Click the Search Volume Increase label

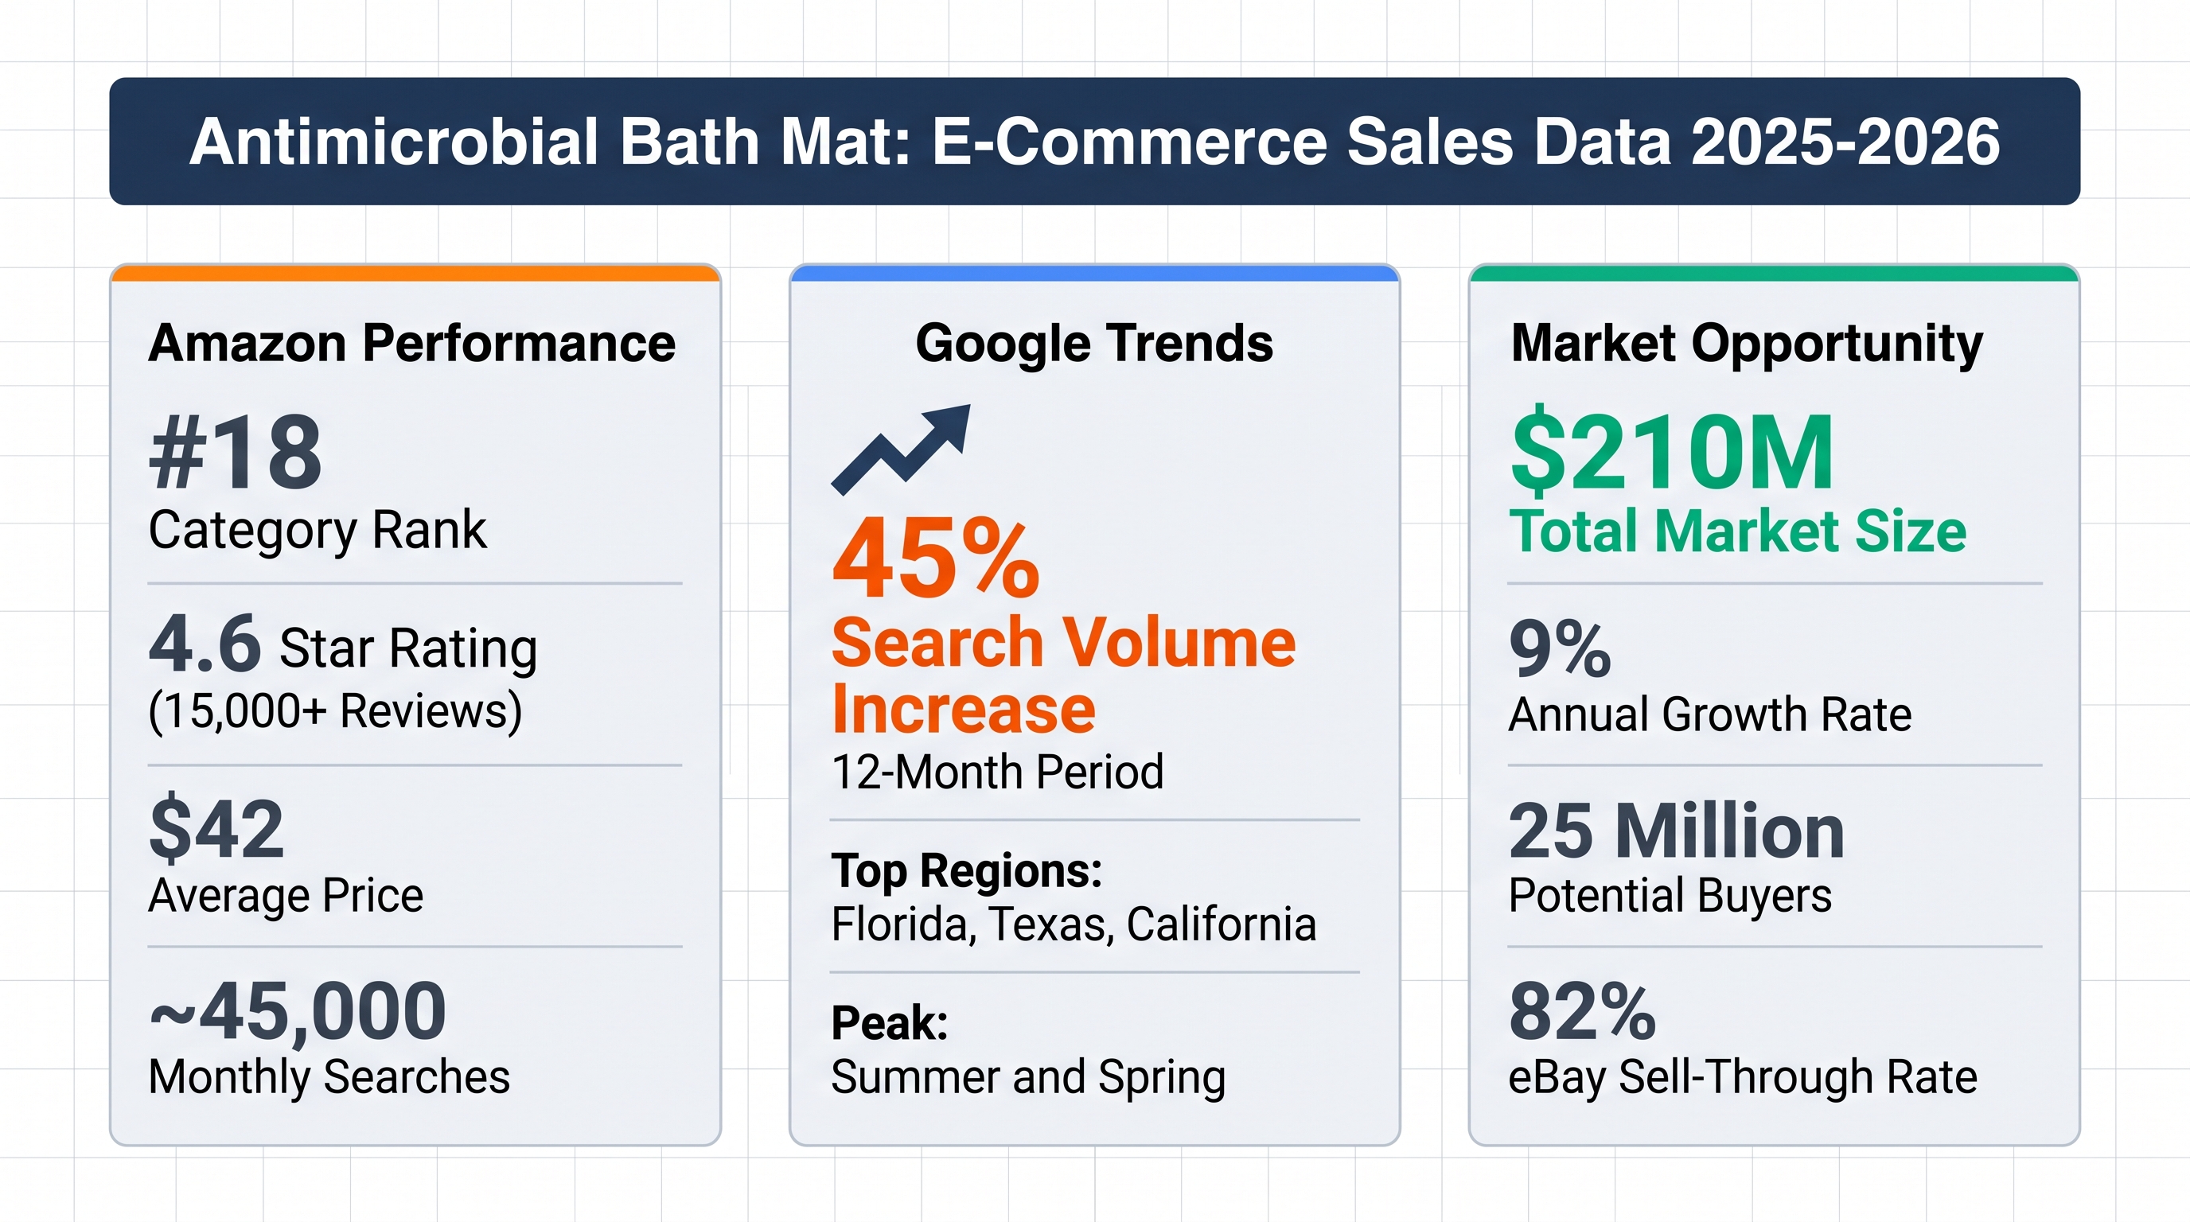tap(1062, 675)
